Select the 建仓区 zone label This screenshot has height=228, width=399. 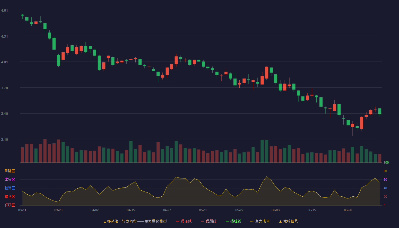[x=10, y=197]
